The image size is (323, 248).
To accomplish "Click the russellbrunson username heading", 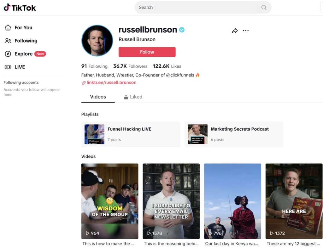I will click(x=148, y=30).
